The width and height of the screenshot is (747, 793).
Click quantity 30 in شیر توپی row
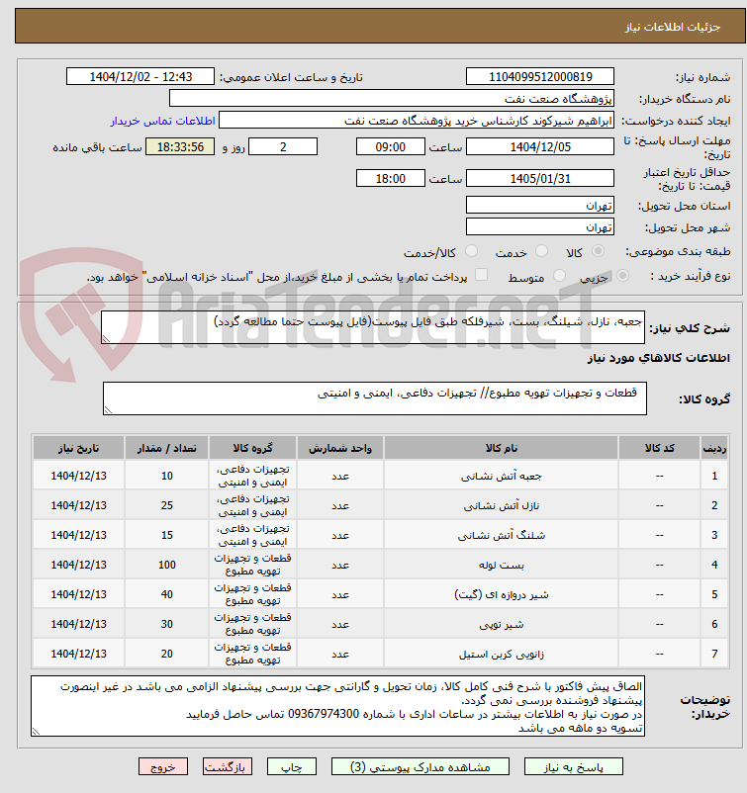(x=167, y=624)
